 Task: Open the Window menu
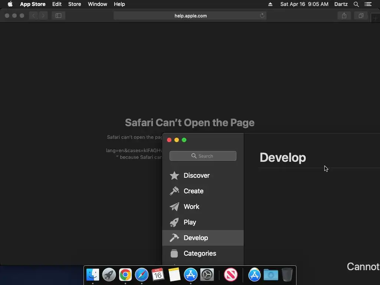click(x=98, y=4)
